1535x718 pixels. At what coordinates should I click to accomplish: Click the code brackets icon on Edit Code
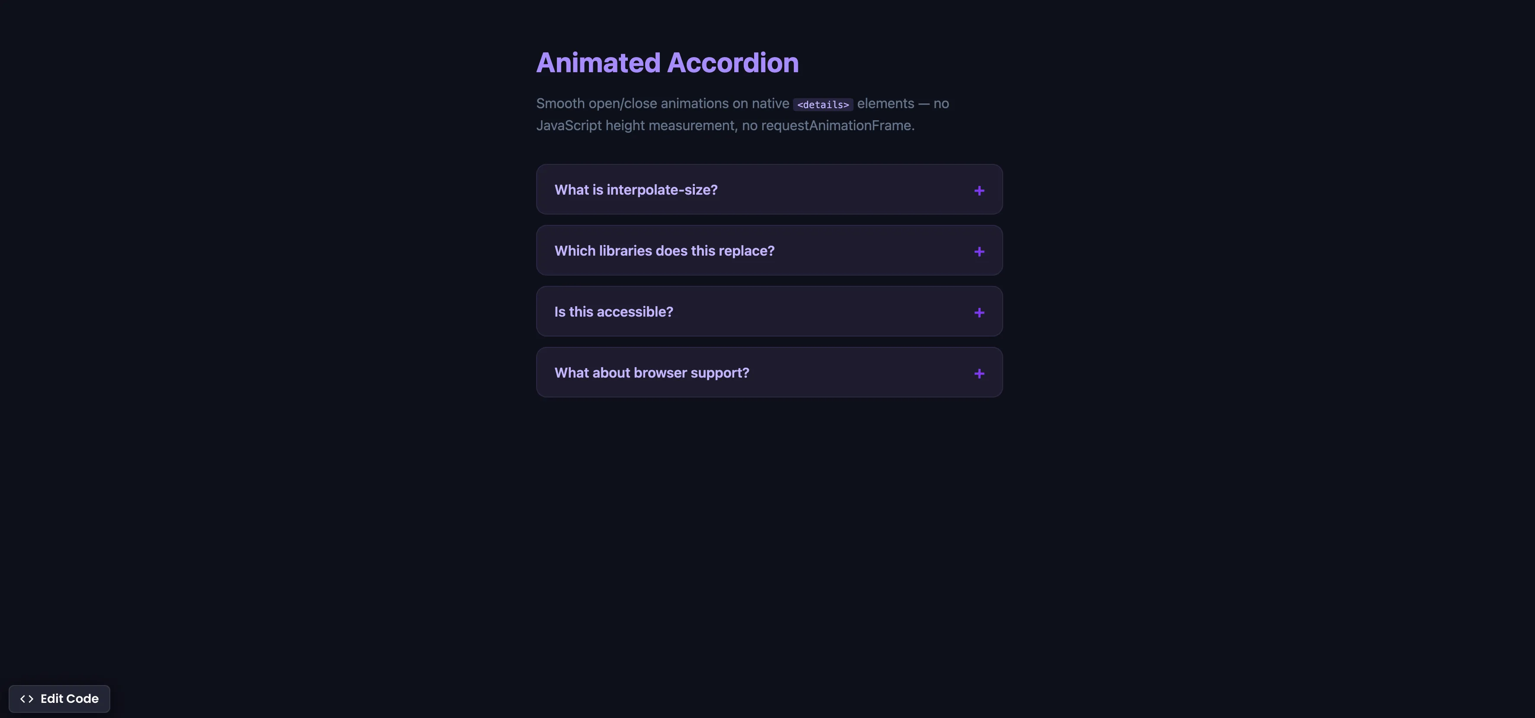click(26, 699)
